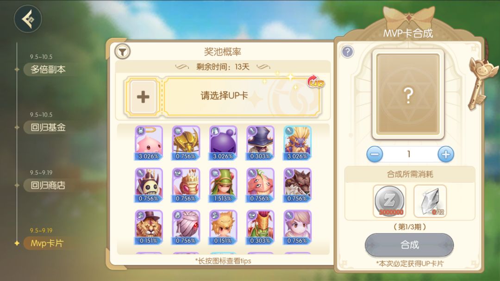Switch to 多倍副本 event tab
Image resolution: width=500 pixels, height=281 pixels.
pos(48,69)
